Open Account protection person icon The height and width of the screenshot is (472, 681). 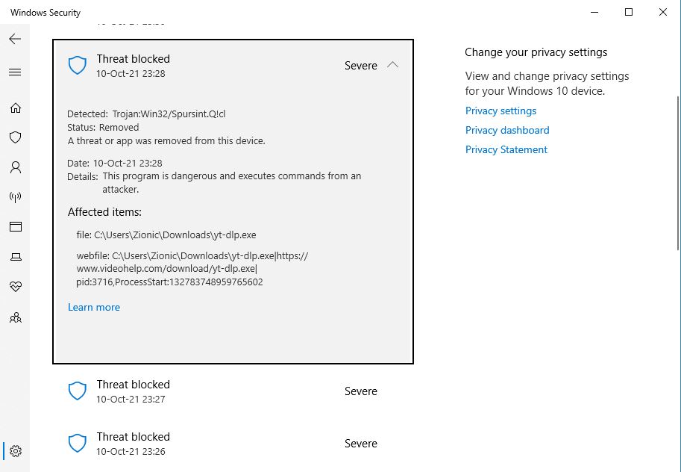(15, 167)
